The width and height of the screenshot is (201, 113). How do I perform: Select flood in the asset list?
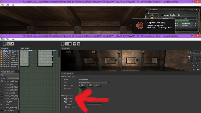coord(6,105)
